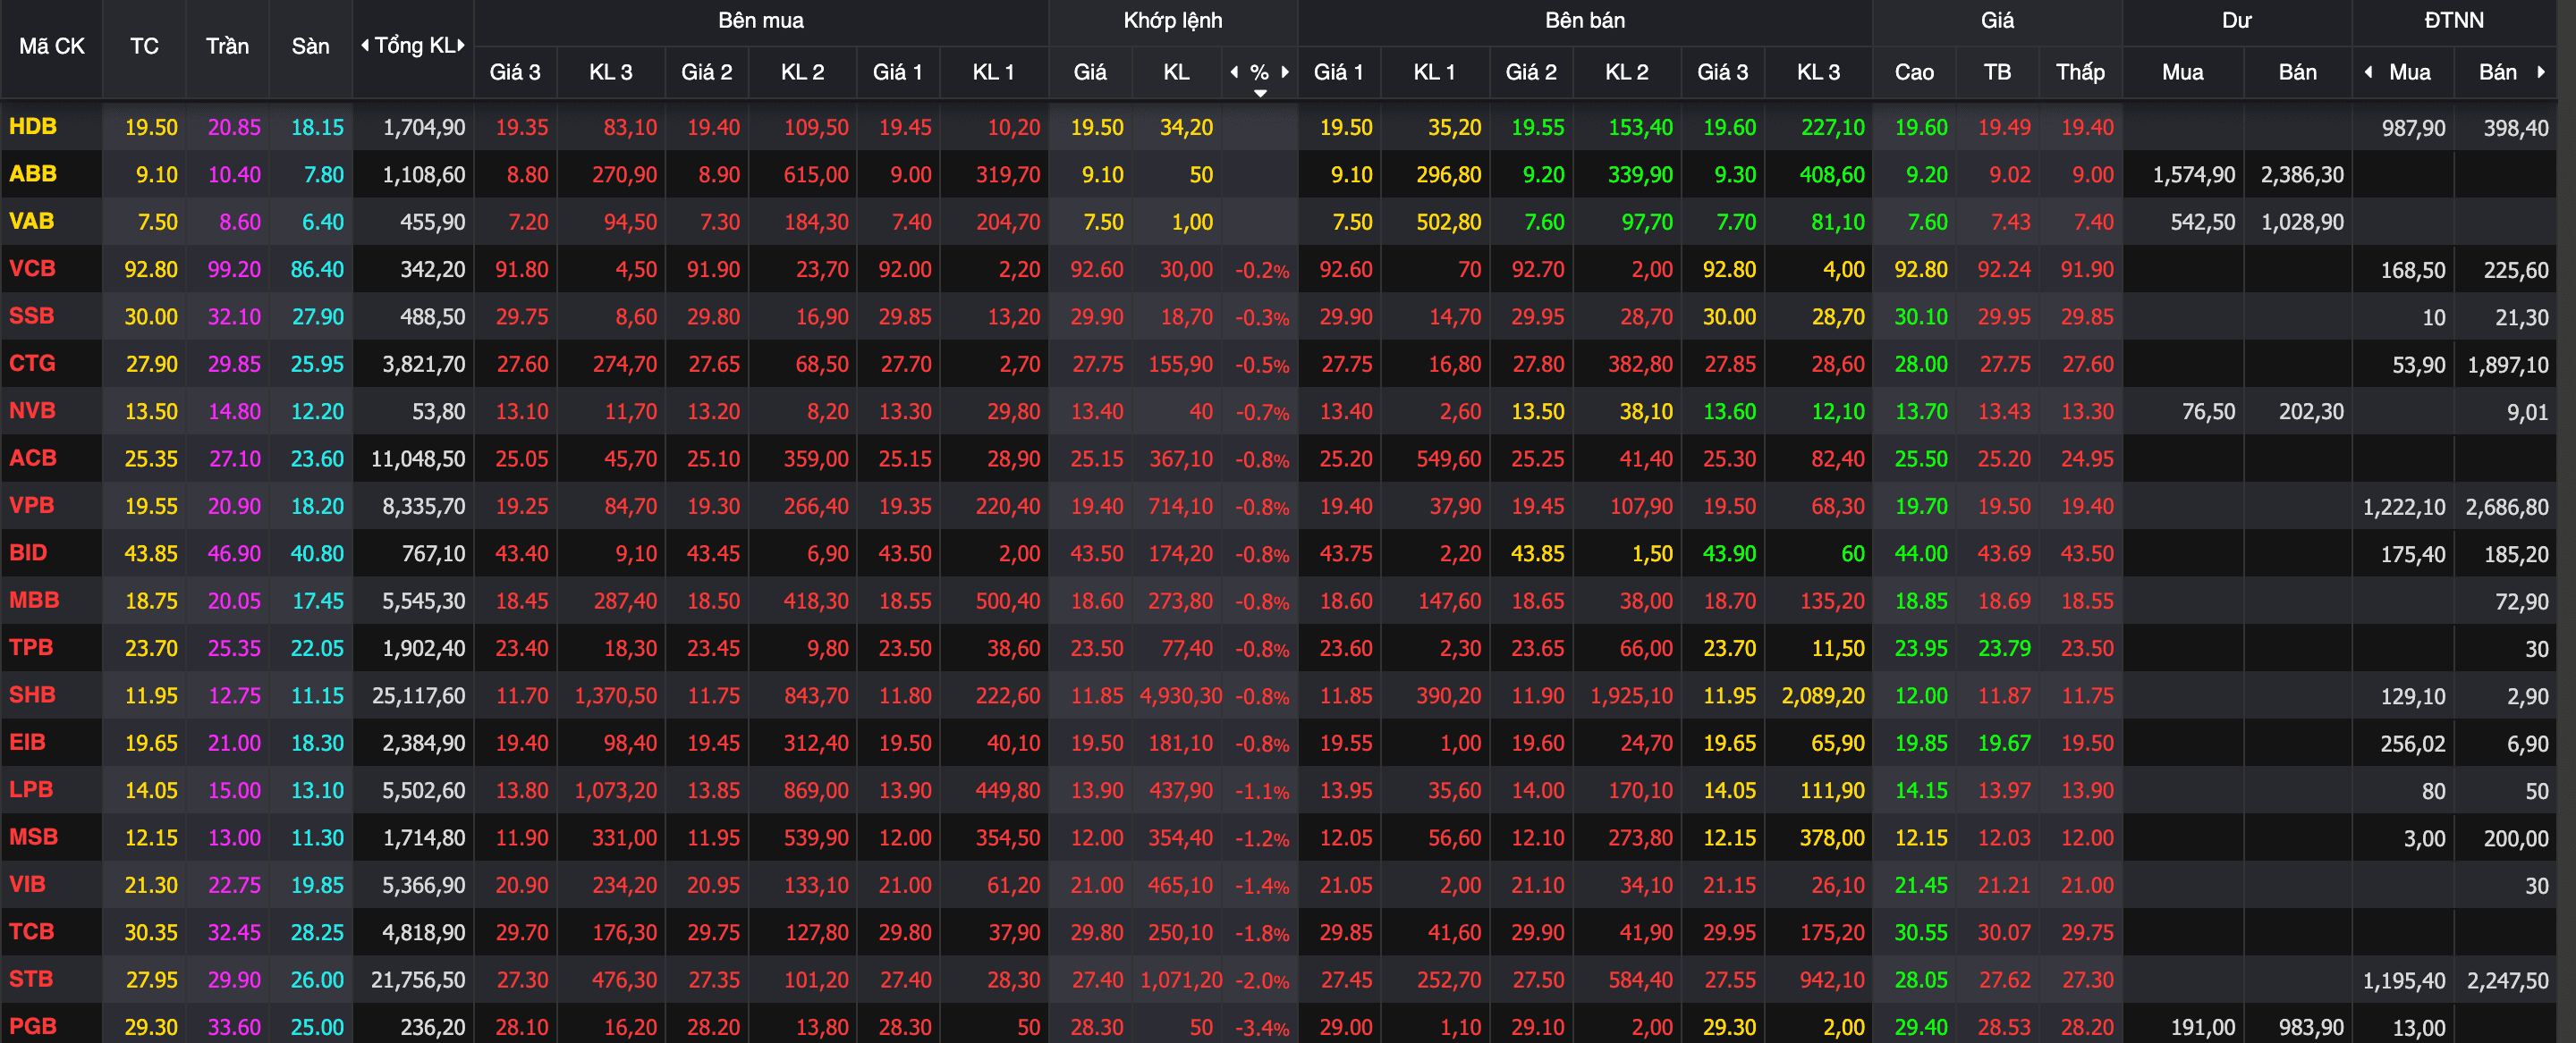Click VAB Dư Bán value 1,028,90
Image resolution: width=2576 pixels, height=1043 pixels.
point(2302,222)
